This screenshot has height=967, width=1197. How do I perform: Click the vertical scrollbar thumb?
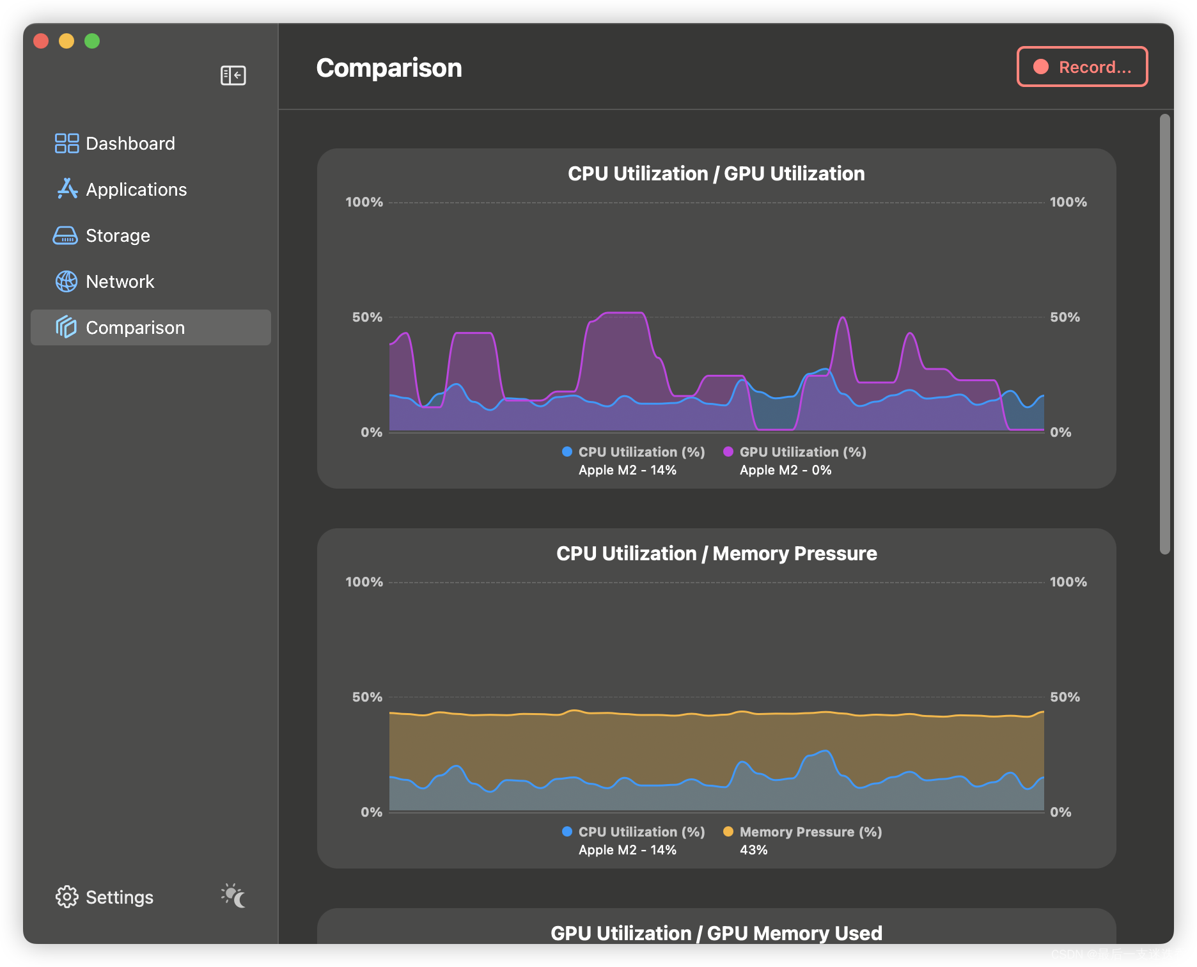1165,334
